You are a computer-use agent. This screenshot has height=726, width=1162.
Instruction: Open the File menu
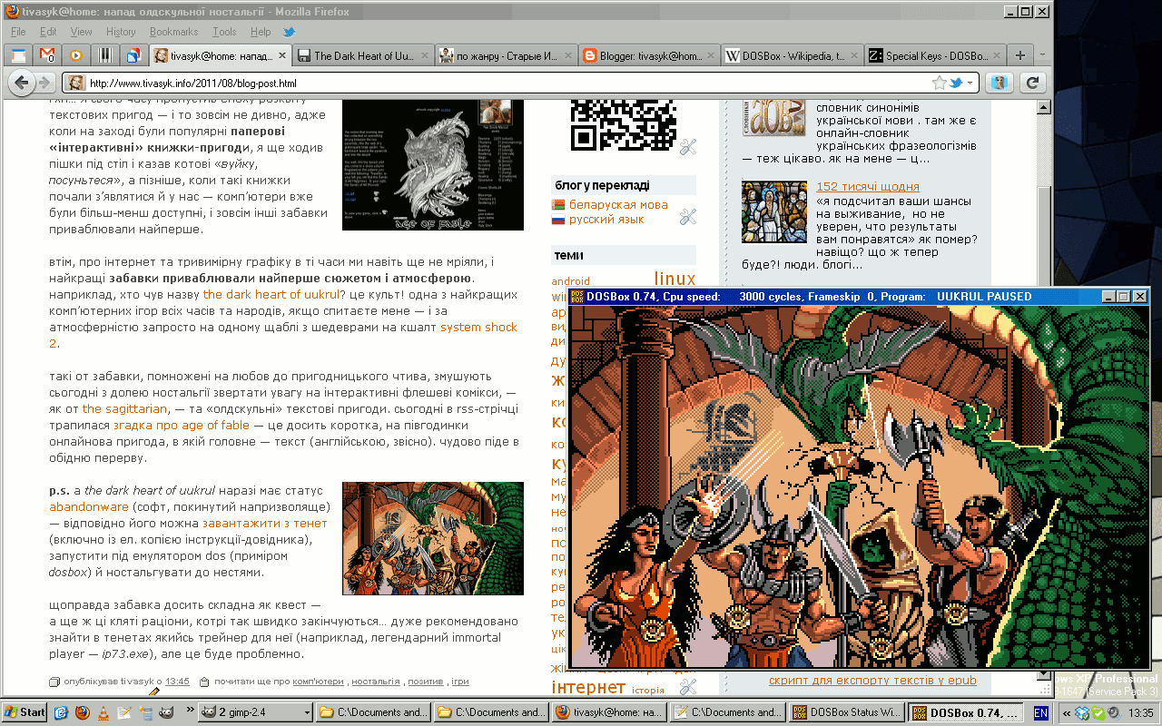(19, 32)
